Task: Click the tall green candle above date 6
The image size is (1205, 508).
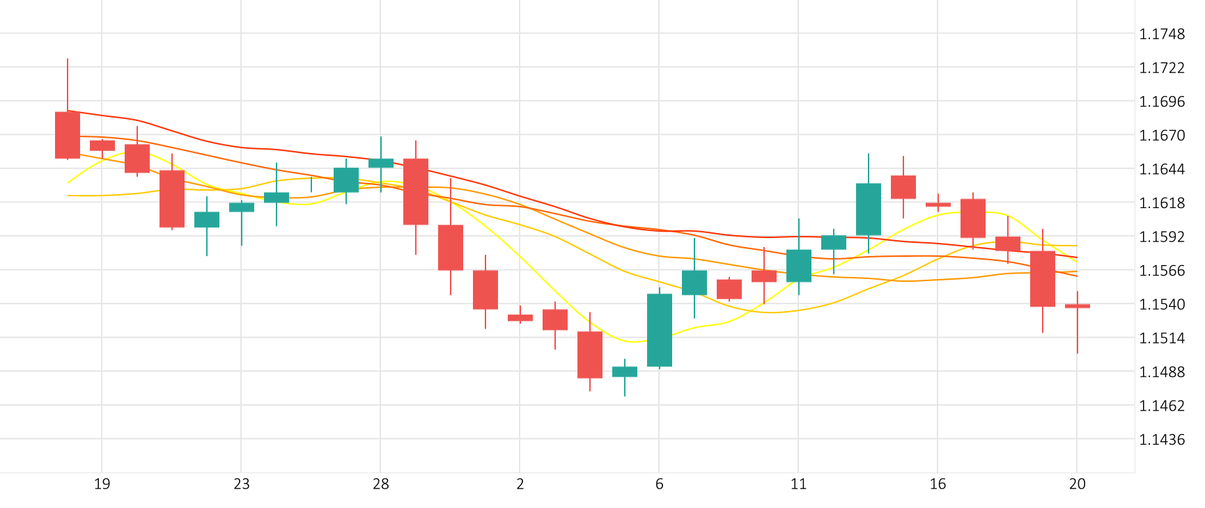Action: click(659, 330)
